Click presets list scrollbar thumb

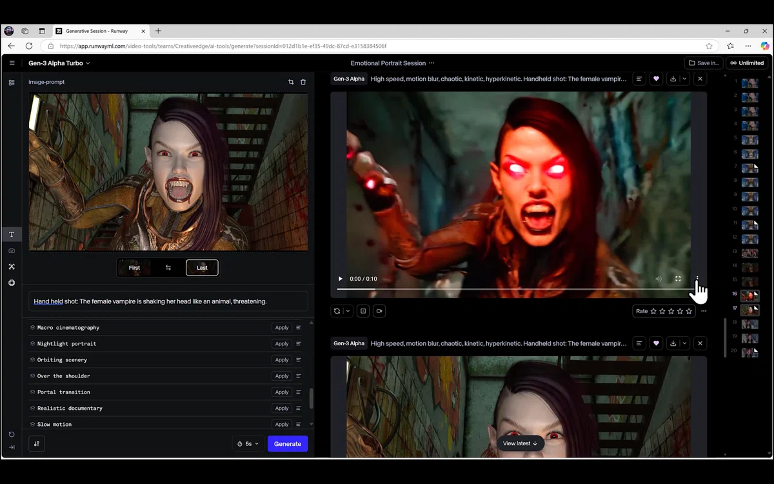click(x=312, y=398)
